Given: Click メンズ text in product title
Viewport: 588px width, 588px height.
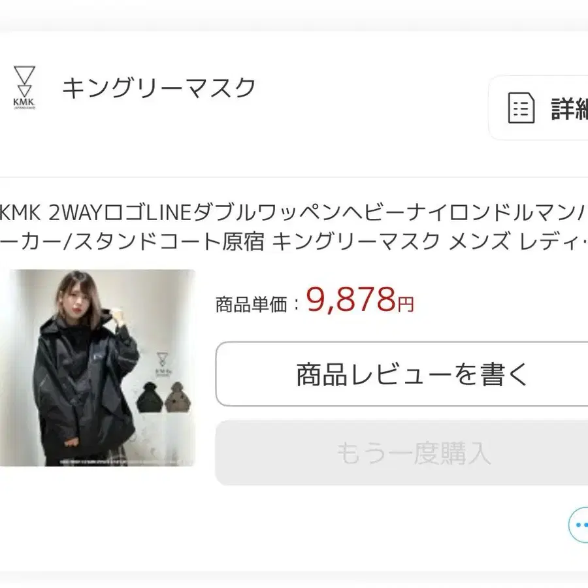Looking at the screenshot, I should click(x=480, y=241).
